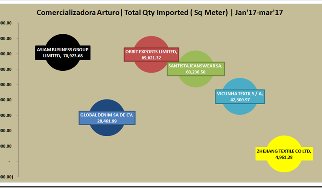Select the SANTISTA JEANSWEAR SA data label
The height and width of the screenshot is (188, 322).
195,69
